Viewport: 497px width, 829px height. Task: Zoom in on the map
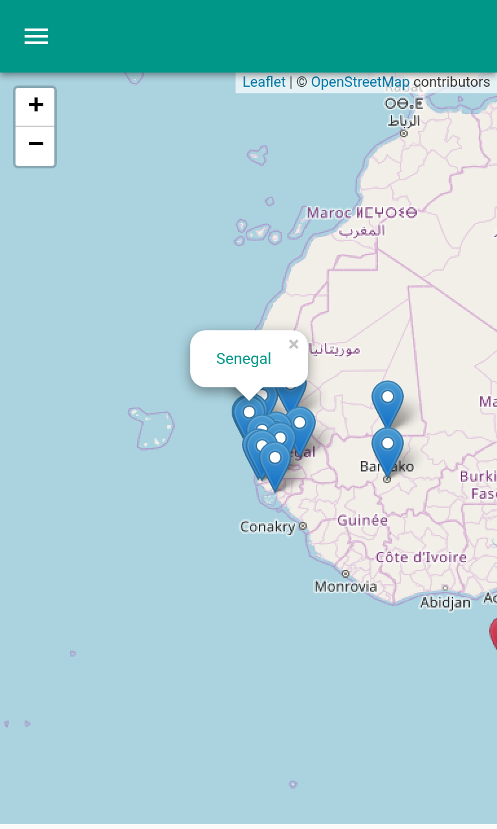(36, 106)
